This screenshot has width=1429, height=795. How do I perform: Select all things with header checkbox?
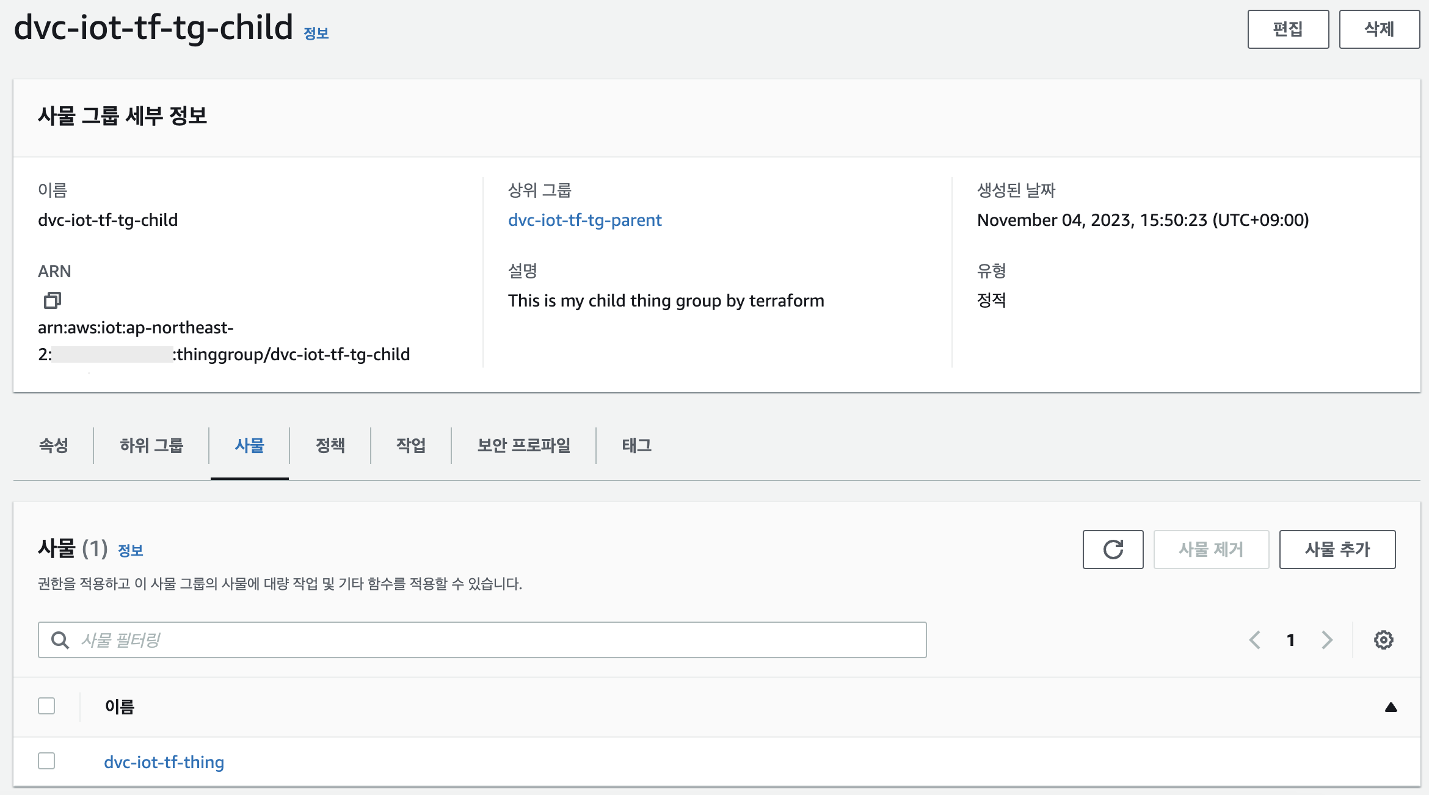(x=46, y=706)
